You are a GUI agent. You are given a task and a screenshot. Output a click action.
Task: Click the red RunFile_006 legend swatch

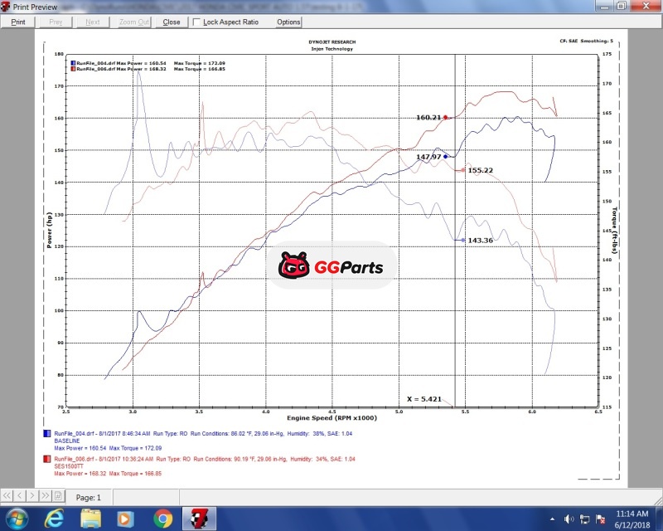click(x=46, y=459)
